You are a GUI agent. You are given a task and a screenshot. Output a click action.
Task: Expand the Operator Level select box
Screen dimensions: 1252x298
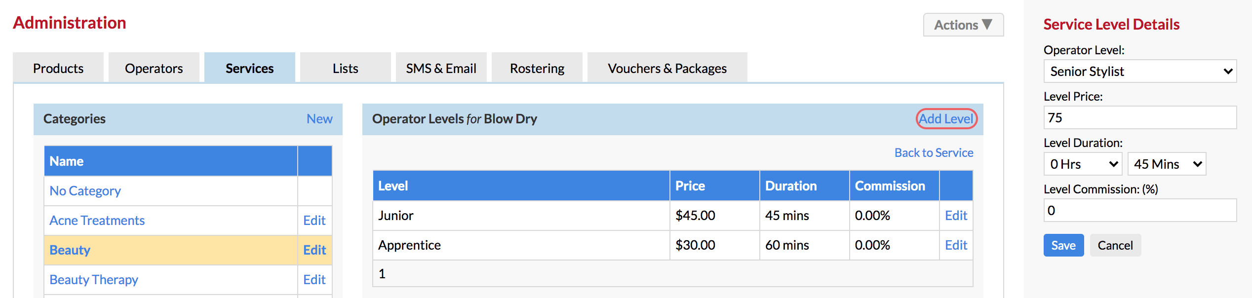(x=1140, y=72)
